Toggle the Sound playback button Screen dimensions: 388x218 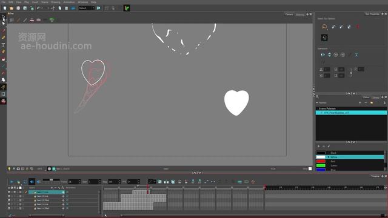click(x=32, y=182)
